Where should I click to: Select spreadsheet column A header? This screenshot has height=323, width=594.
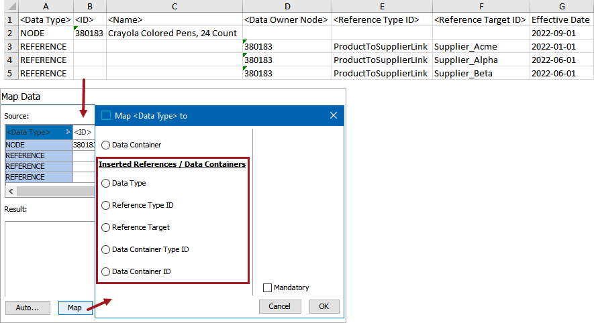coord(46,7)
